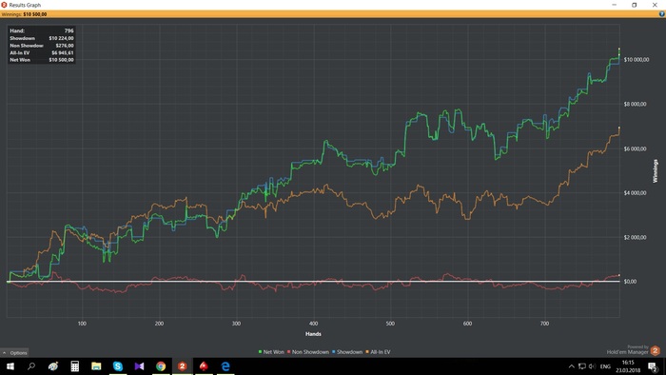This screenshot has height=375, width=666.
Task: Open the volume control in tray
Action: pos(592,366)
